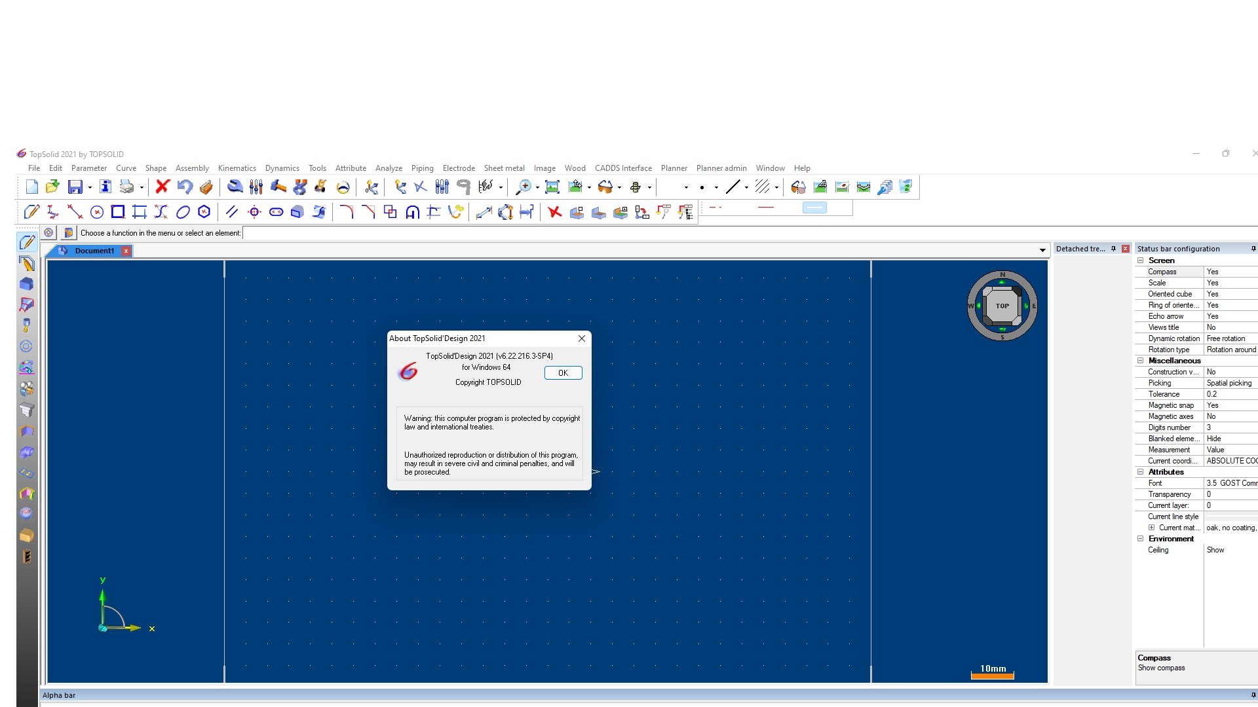Screen dimensions: 1258x707
Task: Select the sketch pencil context in left sidebar
Action: [x=26, y=242]
